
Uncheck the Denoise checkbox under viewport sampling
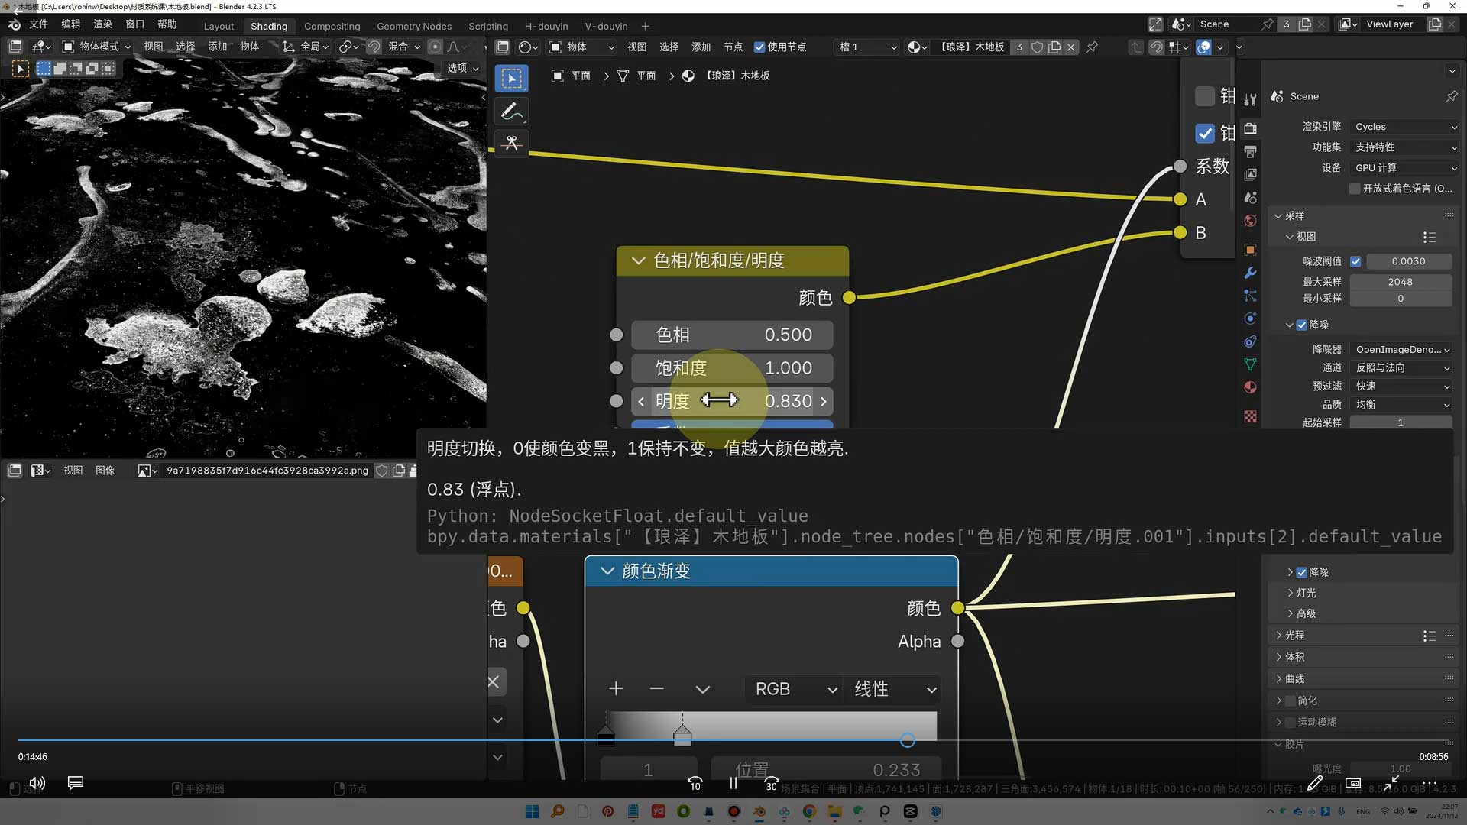pos(1302,325)
